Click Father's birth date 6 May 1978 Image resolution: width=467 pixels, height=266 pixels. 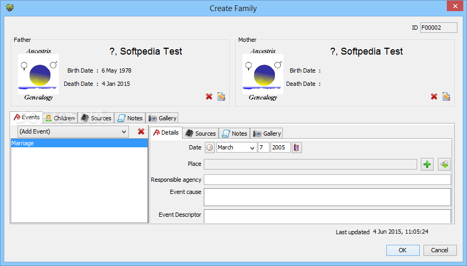click(x=116, y=70)
